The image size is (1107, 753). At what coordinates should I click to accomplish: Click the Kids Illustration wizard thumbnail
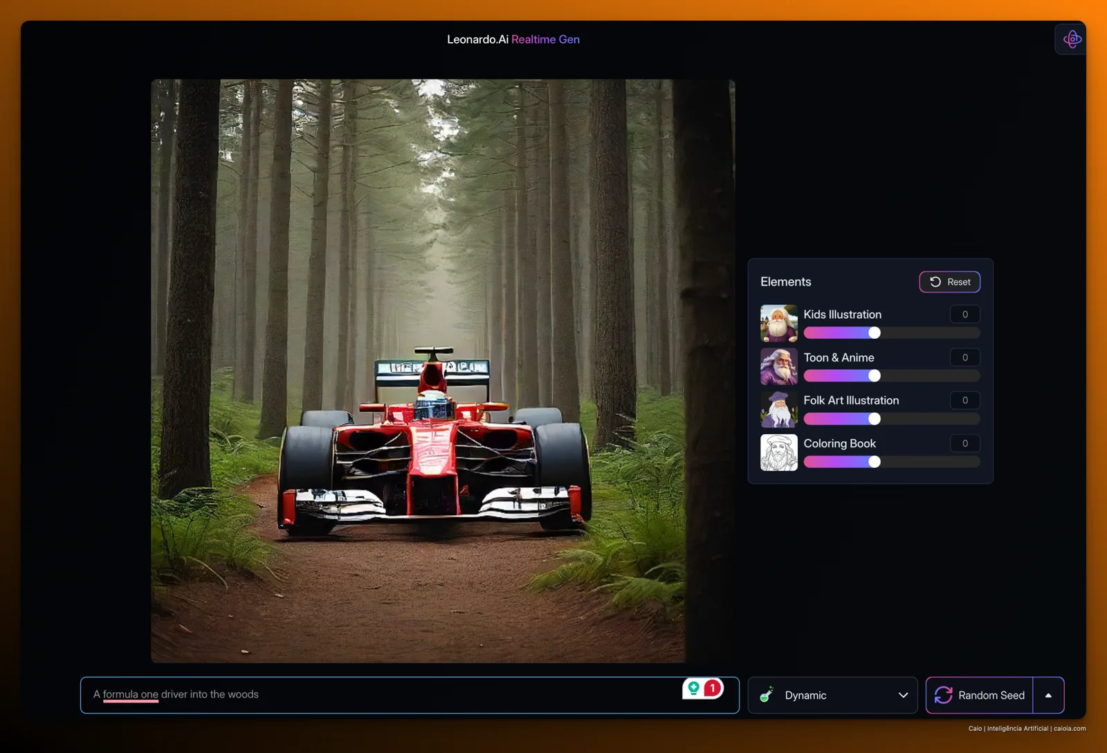779,324
